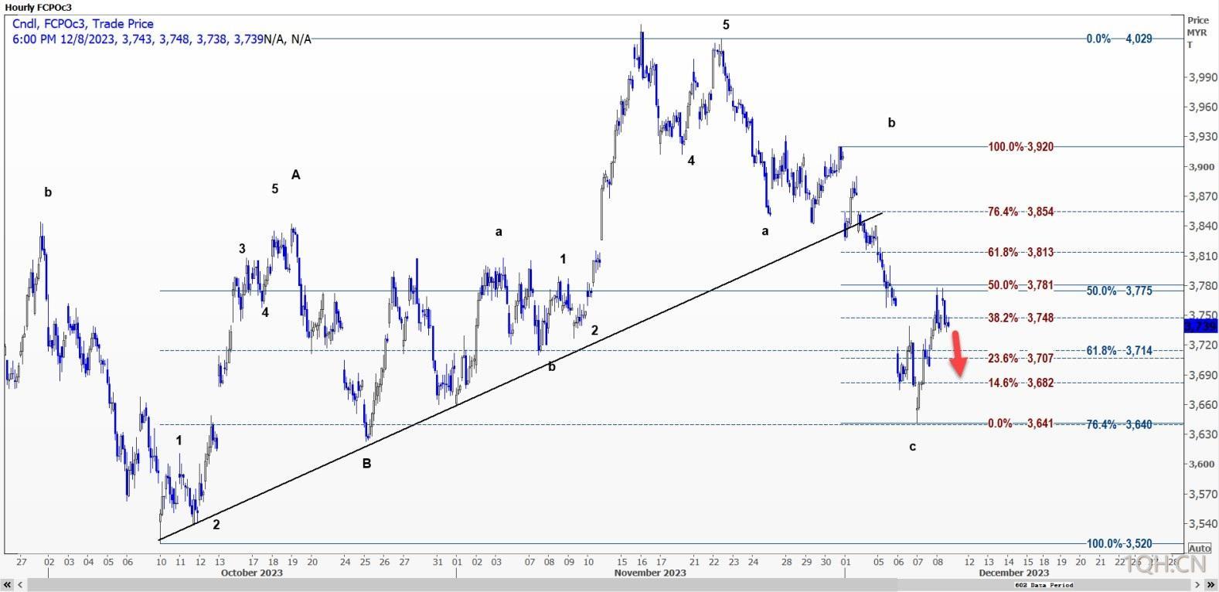The height and width of the screenshot is (592, 1219).
Task: Click the 3,870 price axis label
Action: 1203,196
